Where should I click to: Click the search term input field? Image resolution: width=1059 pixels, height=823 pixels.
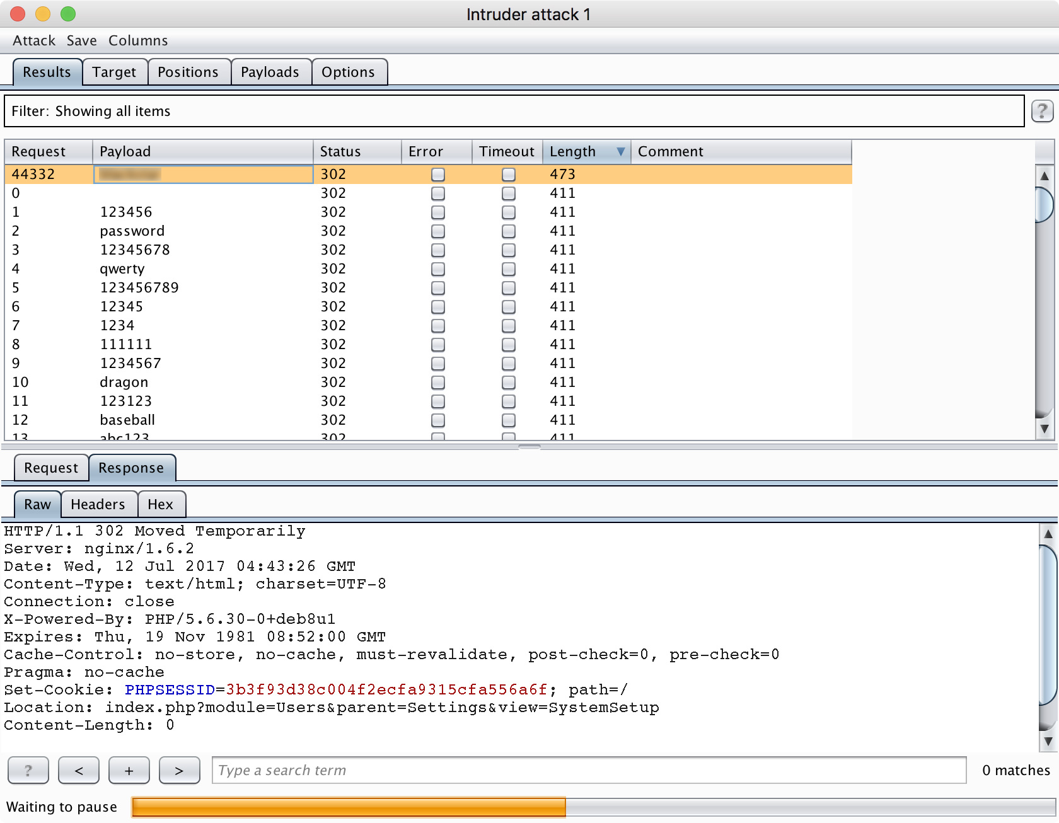coord(589,770)
